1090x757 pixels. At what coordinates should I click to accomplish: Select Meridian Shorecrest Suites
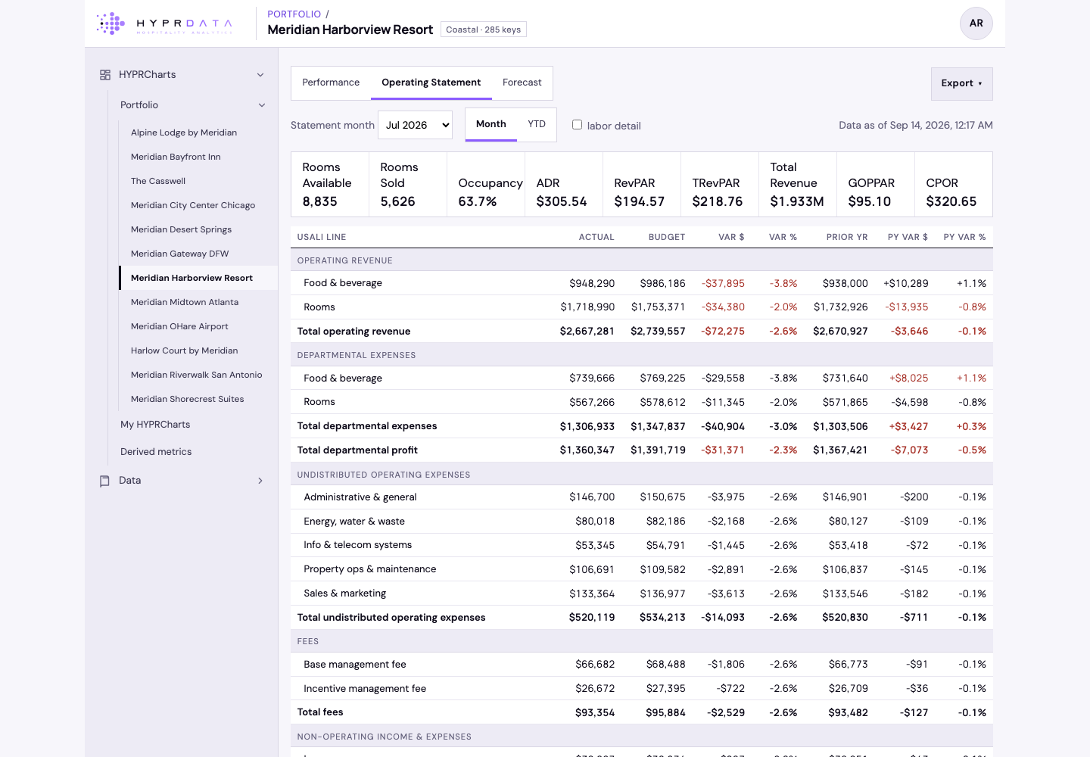tap(198, 399)
